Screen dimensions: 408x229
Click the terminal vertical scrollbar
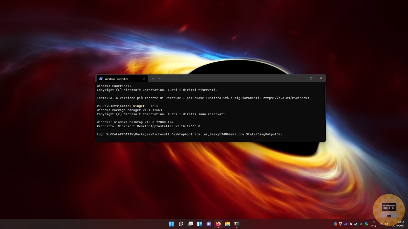[x=325, y=102]
